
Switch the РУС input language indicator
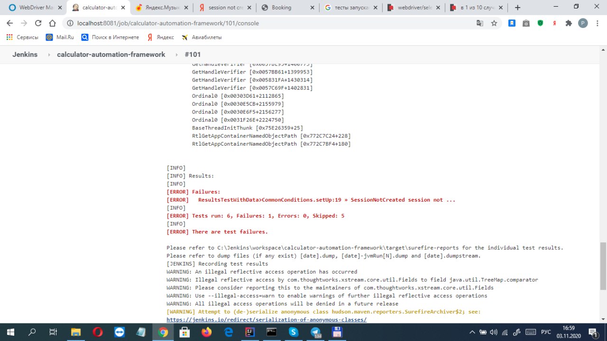click(x=546, y=332)
